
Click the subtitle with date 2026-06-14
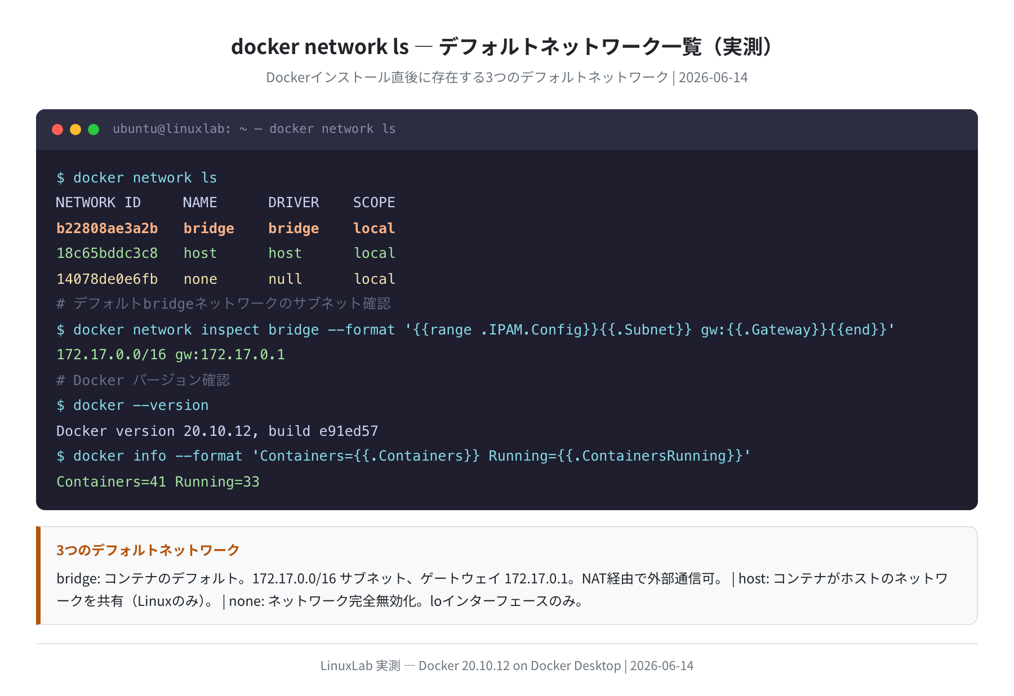(507, 78)
